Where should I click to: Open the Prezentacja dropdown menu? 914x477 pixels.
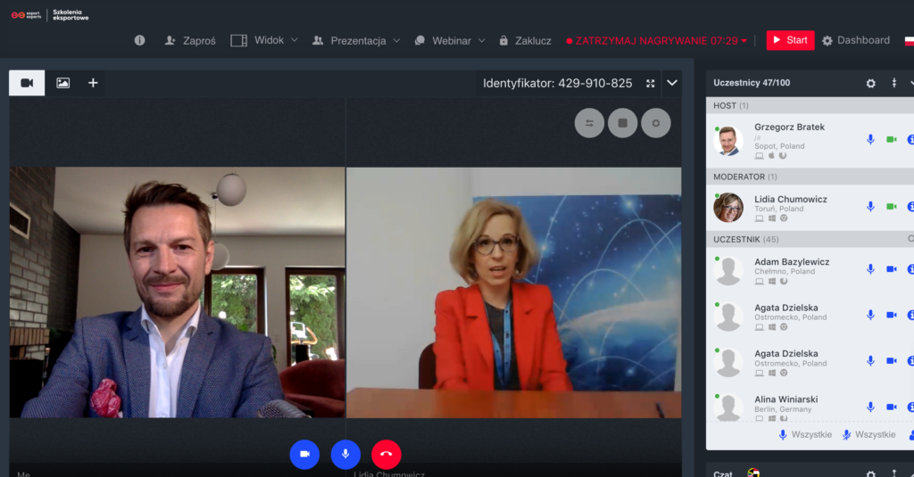tap(356, 40)
